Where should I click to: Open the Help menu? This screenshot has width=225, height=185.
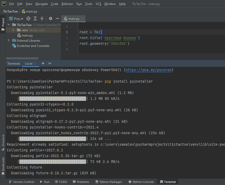(x=122, y=4)
